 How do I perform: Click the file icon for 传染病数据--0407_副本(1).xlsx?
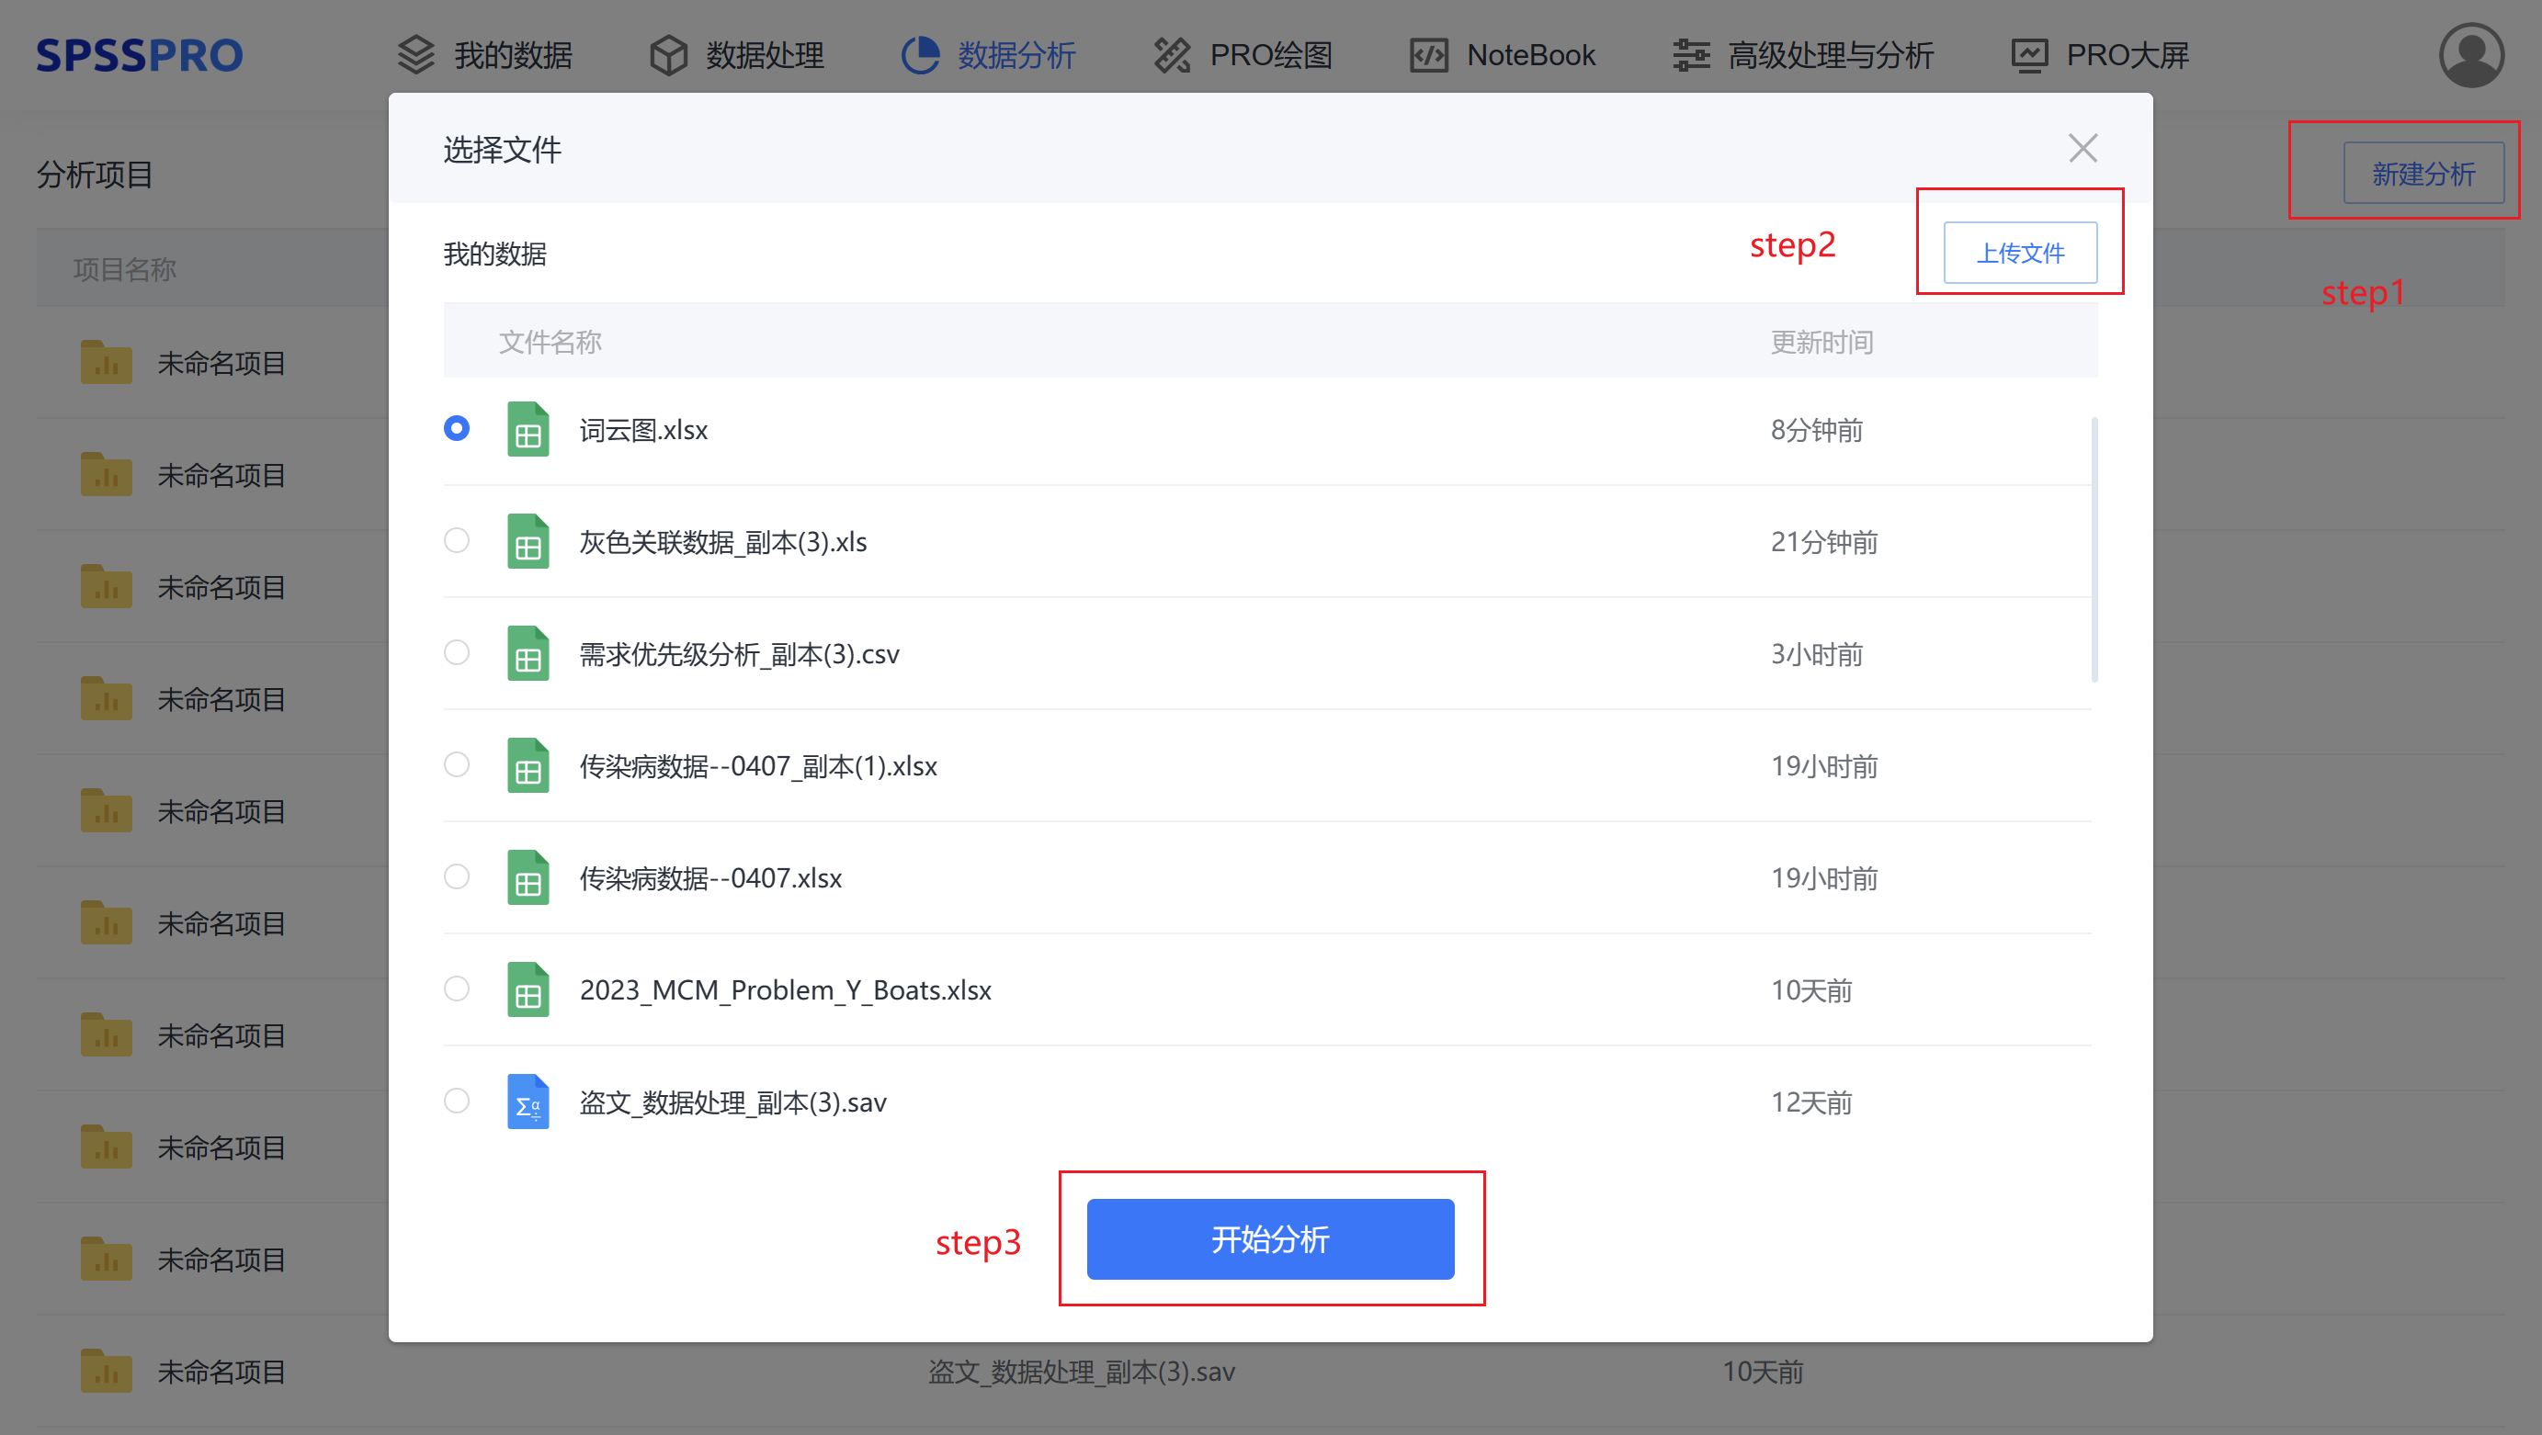coord(528,765)
